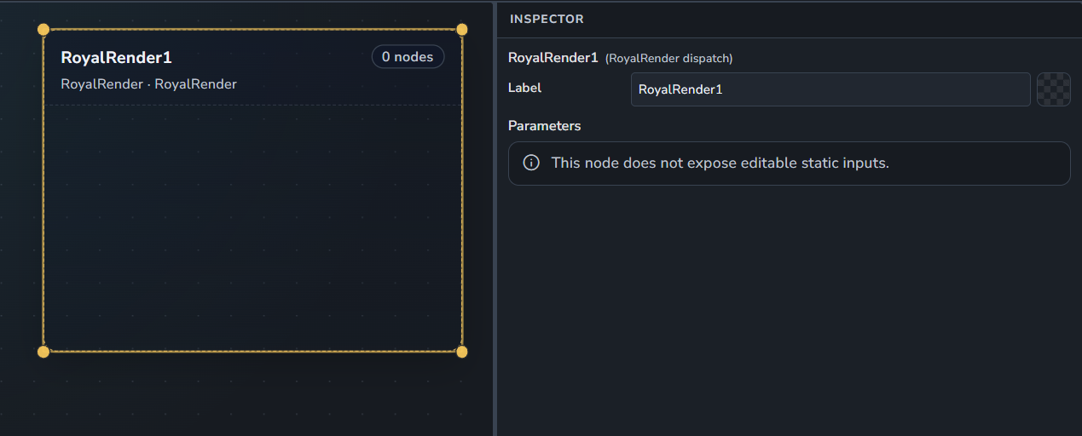This screenshot has width=1082, height=436.
Task: Click the bottom-left corner handle of RoyalRender1 frame
Action: [43, 352]
